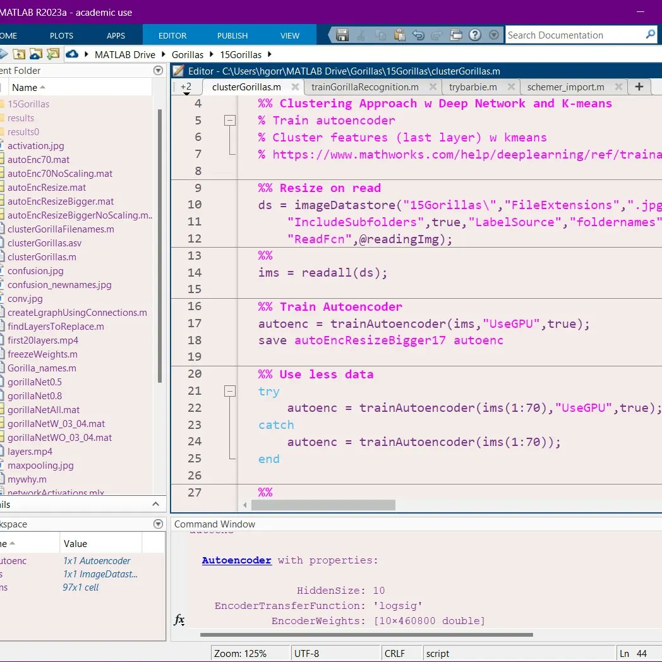
Task: Click the Undo arrow icon
Action: (418, 35)
